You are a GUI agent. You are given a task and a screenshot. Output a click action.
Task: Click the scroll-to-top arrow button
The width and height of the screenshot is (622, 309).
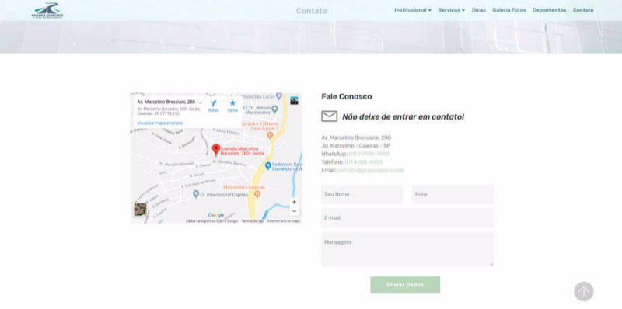pos(584,292)
